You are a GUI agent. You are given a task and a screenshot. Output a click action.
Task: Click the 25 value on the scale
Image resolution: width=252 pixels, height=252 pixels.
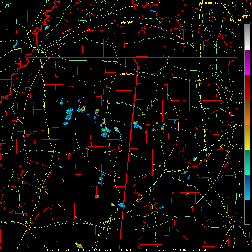coord(241,161)
